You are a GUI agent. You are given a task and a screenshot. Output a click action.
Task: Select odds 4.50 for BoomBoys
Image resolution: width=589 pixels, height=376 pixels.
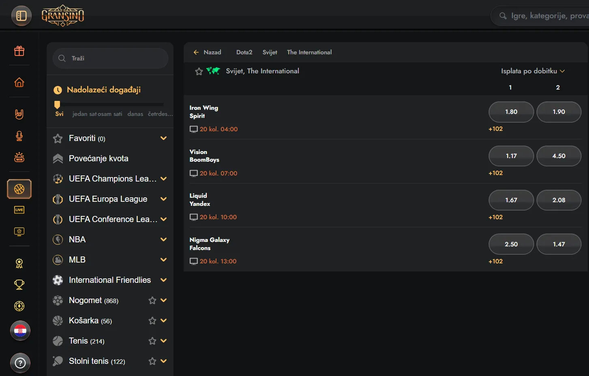pos(559,156)
